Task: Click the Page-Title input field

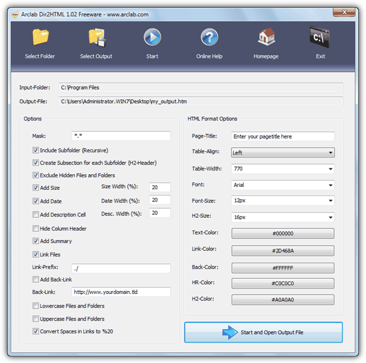Action: [x=283, y=137]
